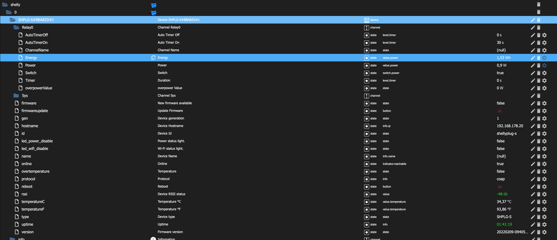Delete the Power state
The image size is (557, 240).
pyautogui.click(x=538, y=65)
